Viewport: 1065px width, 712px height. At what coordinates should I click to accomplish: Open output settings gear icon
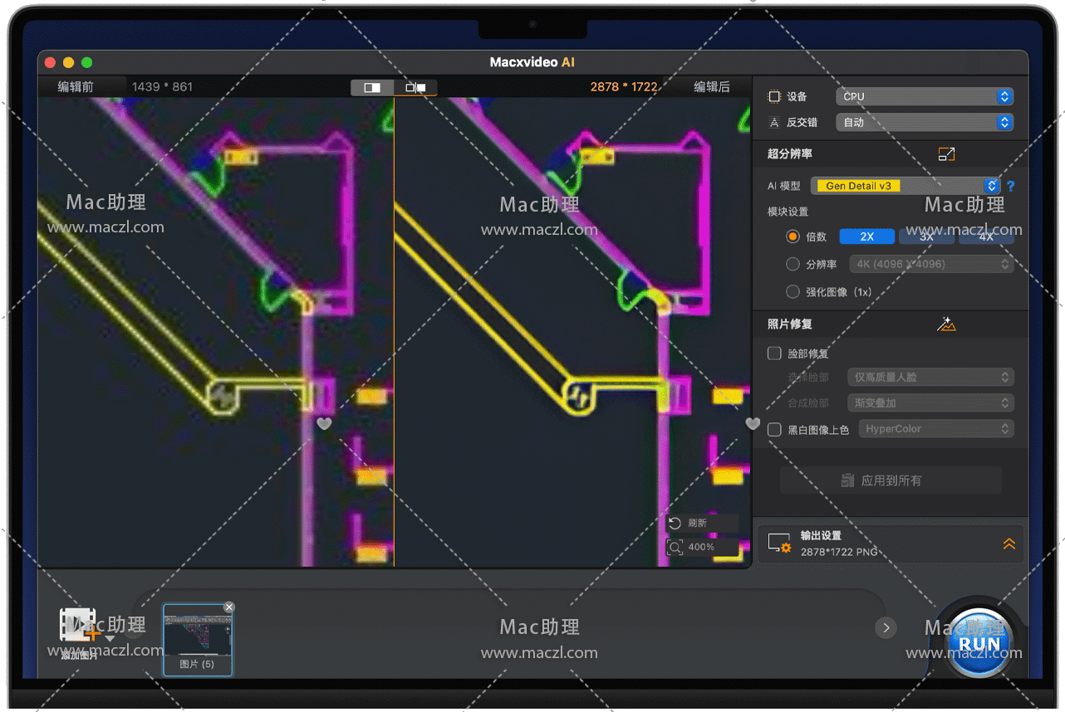pos(779,544)
